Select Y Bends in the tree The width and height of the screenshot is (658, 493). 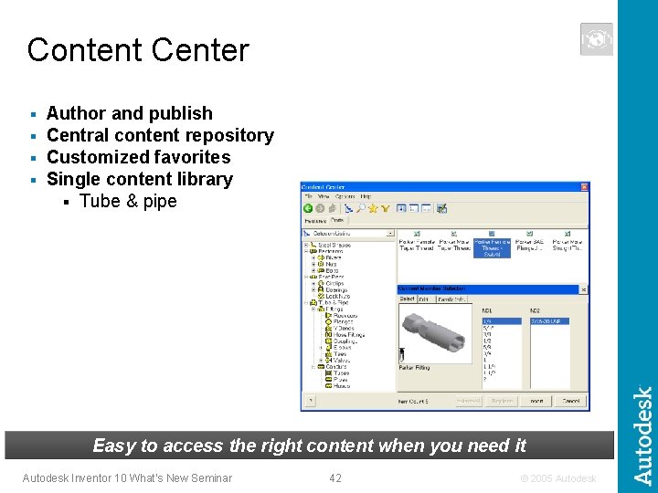(344, 329)
